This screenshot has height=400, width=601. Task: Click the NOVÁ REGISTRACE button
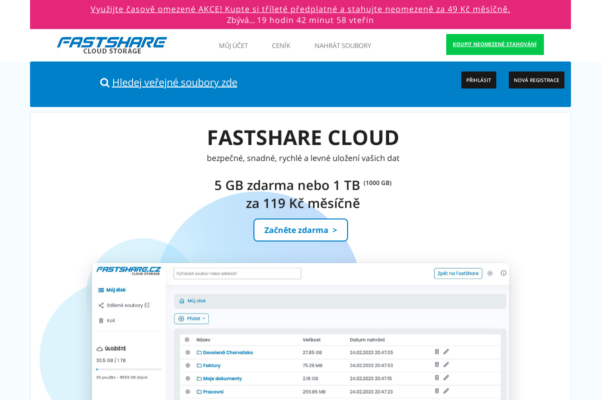(x=536, y=80)
